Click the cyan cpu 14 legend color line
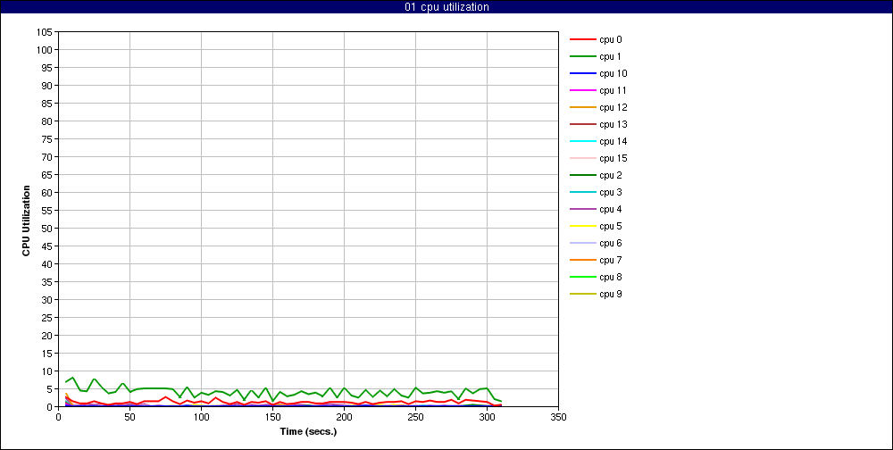This screenshot has width=893, height=450. click(583, 141)
